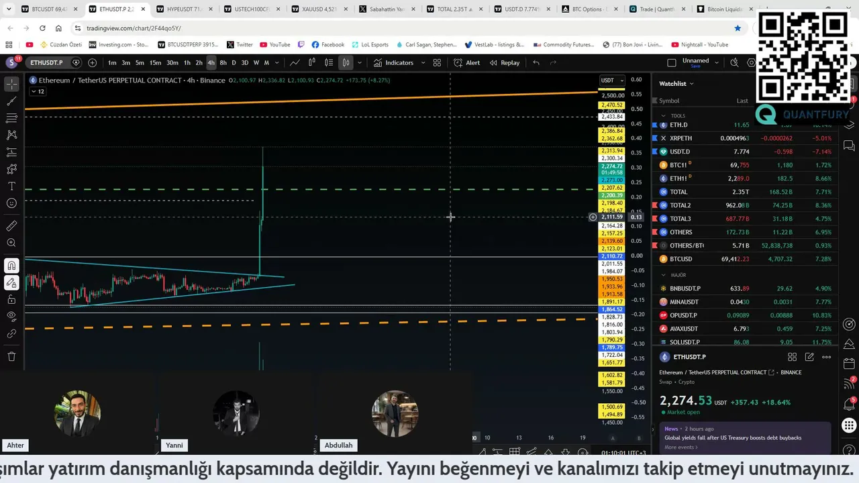Remove drawings with the trash icon
The width and height of the screenshot is (859, 483).
click(x=11, y=357)
